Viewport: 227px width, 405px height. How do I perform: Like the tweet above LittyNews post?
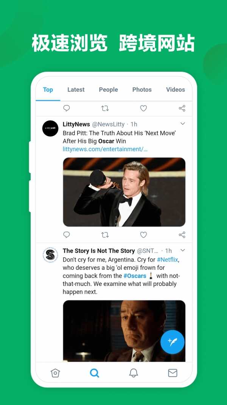point(143,108)
